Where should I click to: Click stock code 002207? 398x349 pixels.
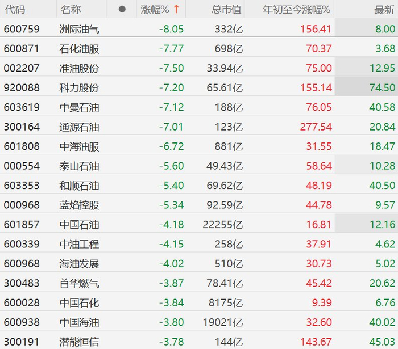click(x=22, y=68)
